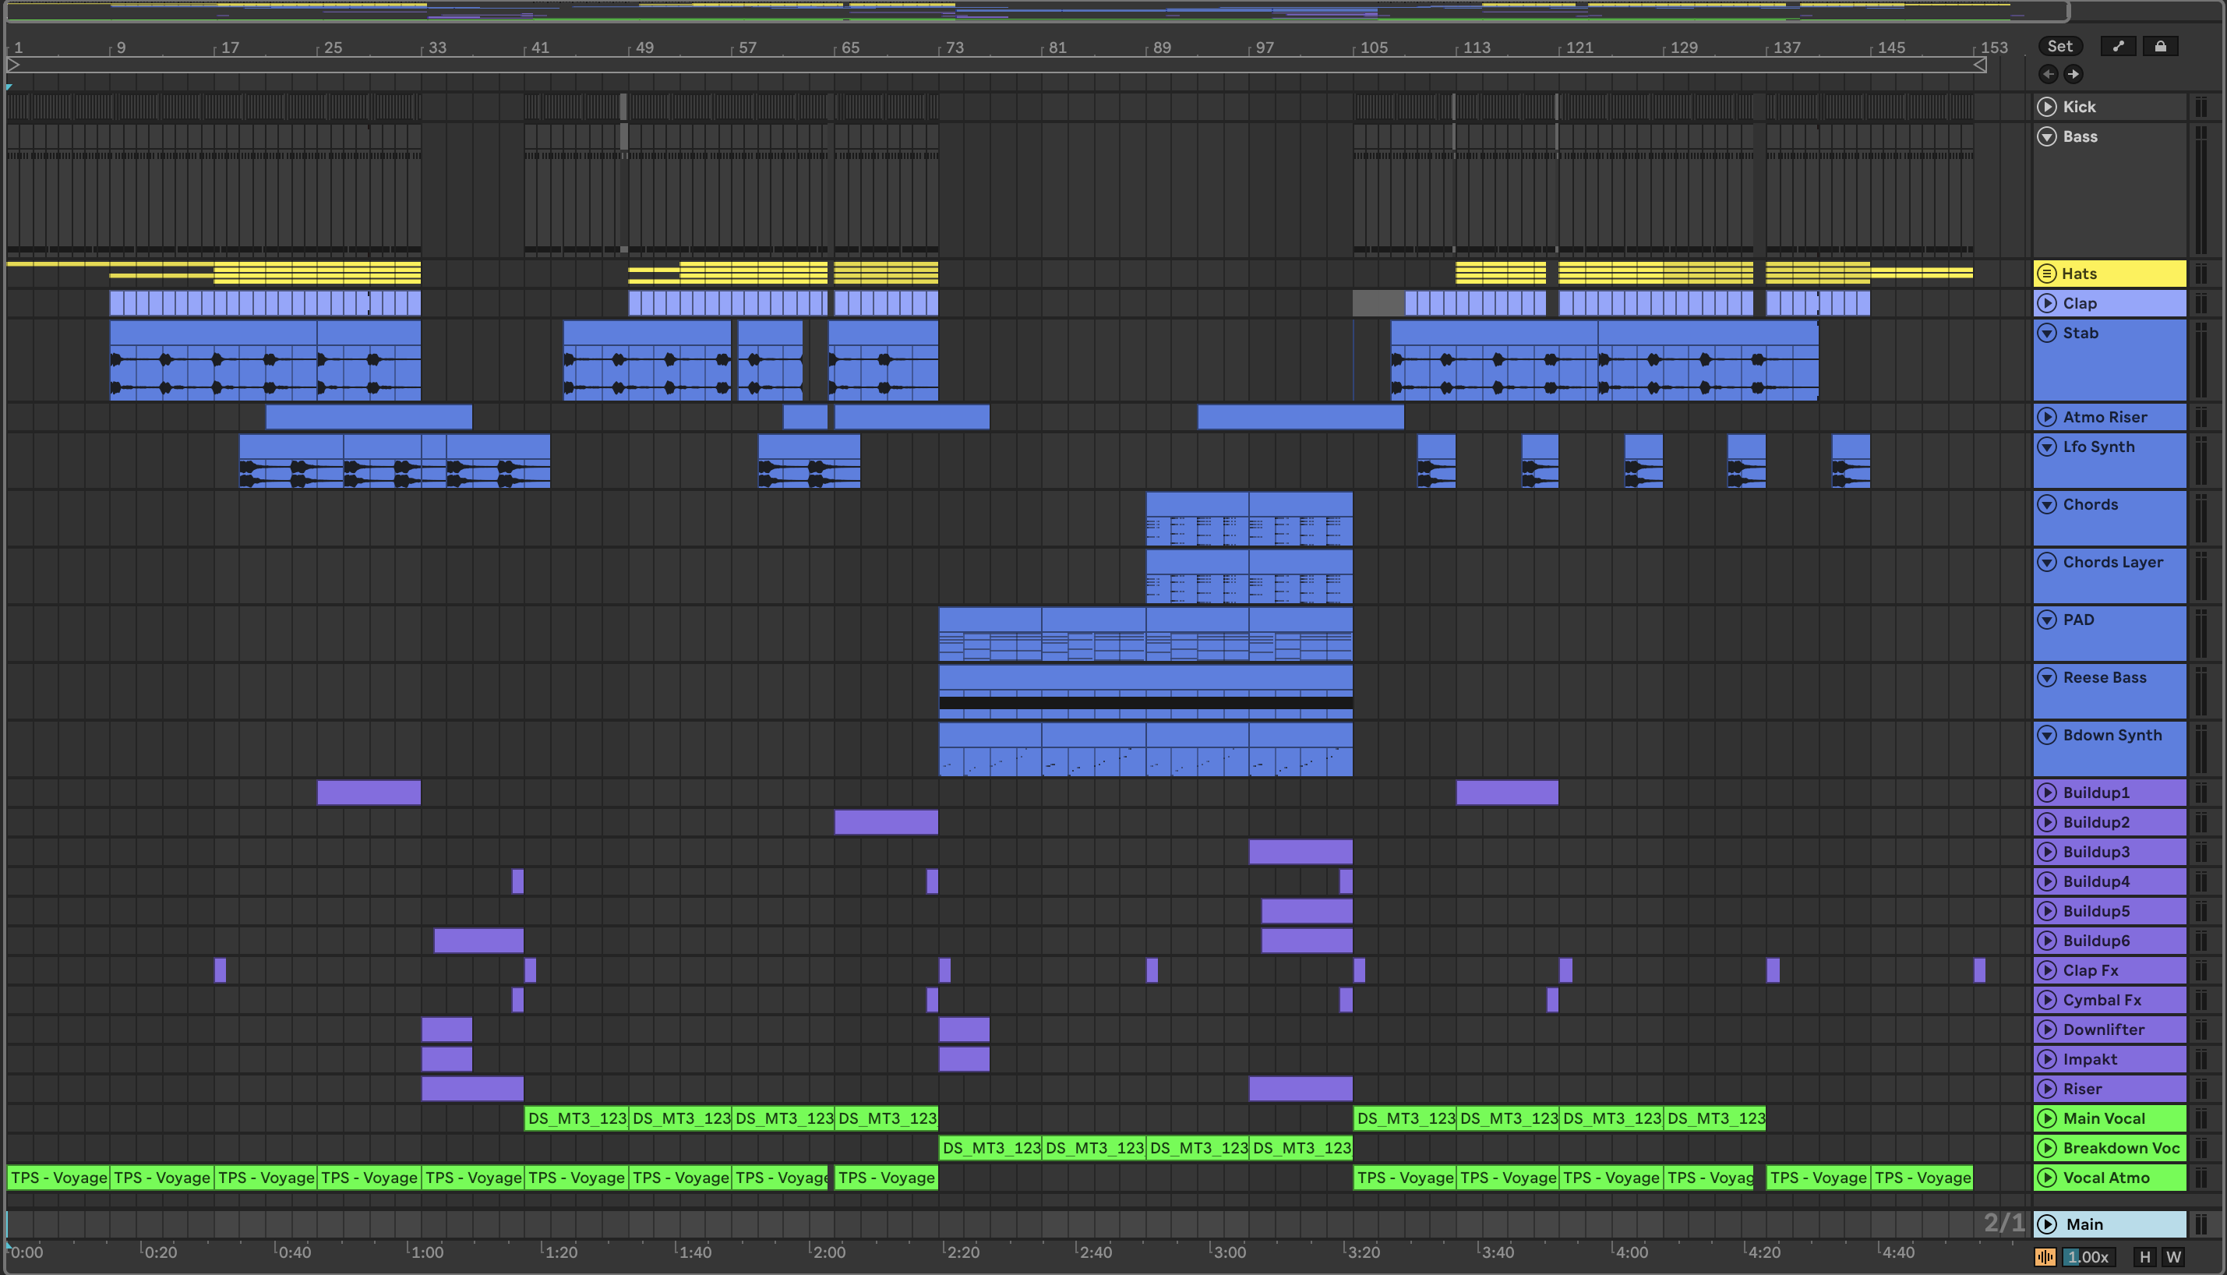The width and height of the screenshot is (2227, 1275).
Task: Toggle the orange waveform display button
Action: [2045, 1258]
